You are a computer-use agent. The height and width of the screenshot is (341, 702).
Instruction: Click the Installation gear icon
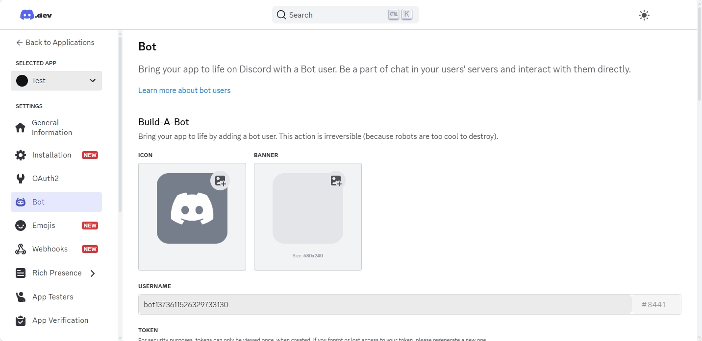[x=21, y=155]
